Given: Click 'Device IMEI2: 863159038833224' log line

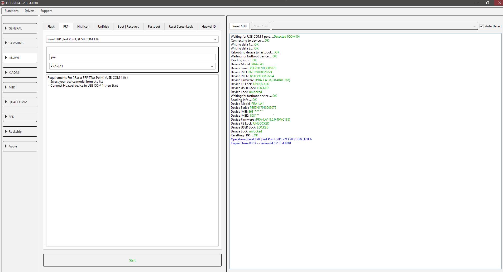Looking at the screenshot, I should (252, 76).
